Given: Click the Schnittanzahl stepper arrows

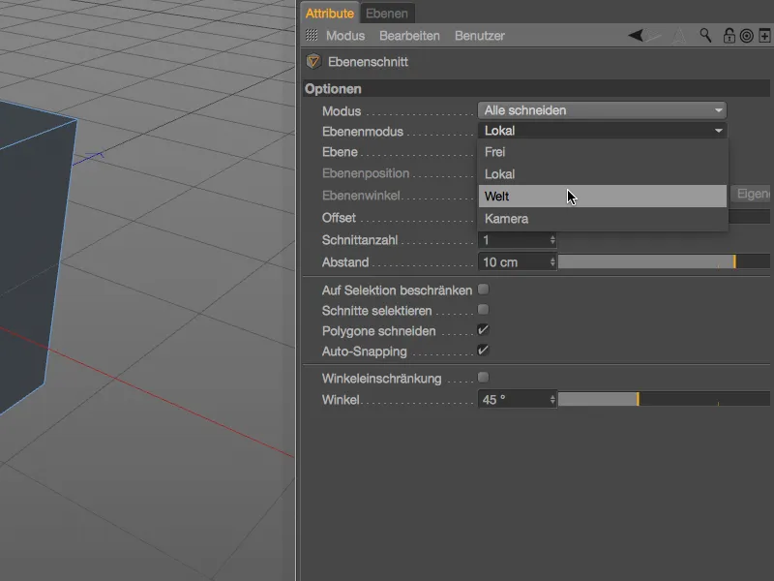Looking at the screenshot, I should point(552,240).
